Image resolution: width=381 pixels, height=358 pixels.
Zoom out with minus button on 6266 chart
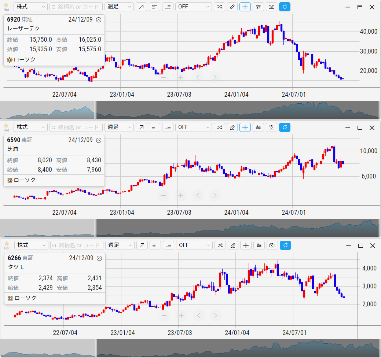coord(164,315)
